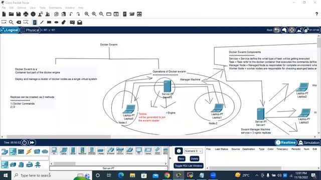Screen dimensions: 321x180
Task: Copy selection with copy icon
Action: 56,14
